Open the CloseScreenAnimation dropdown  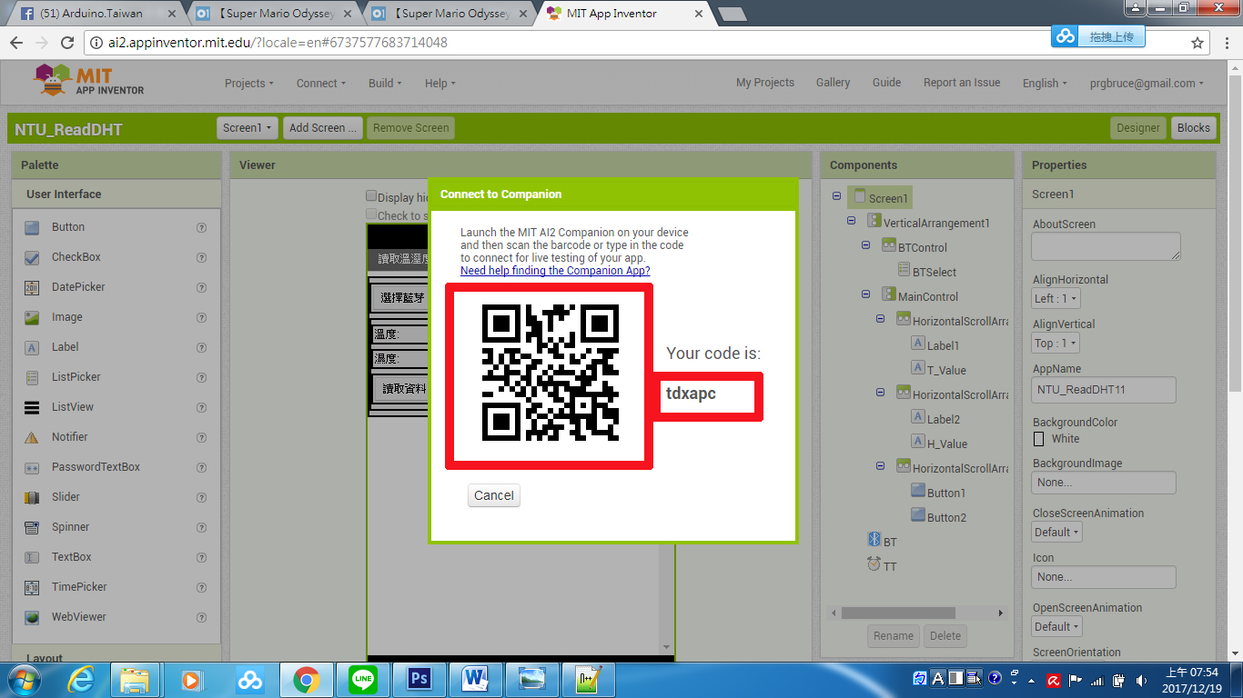pyautogui.click(x=1056, y=532)
